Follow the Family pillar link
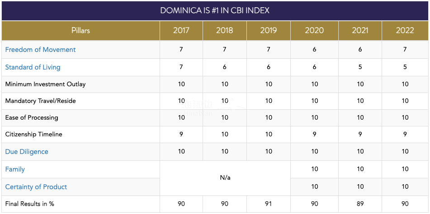Image resolution: width=430 pixels, height=214 pixels. 15,169
